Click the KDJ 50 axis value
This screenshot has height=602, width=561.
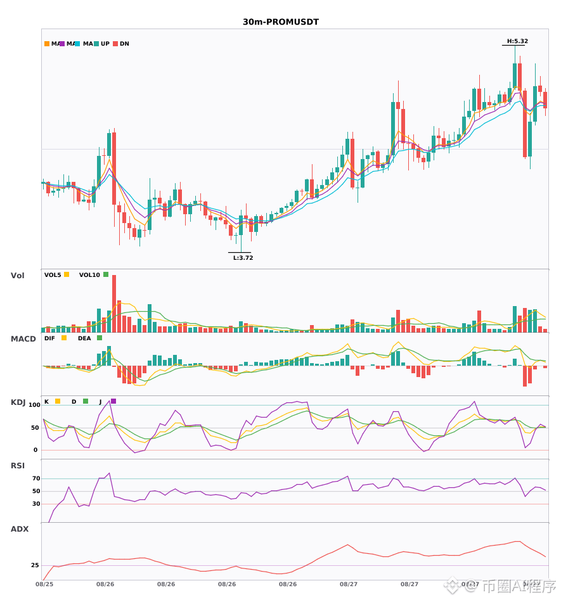click(35, 428)
